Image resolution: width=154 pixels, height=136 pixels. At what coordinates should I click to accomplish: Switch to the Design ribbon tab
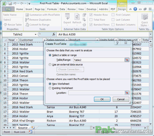click(x=122, y=9)
